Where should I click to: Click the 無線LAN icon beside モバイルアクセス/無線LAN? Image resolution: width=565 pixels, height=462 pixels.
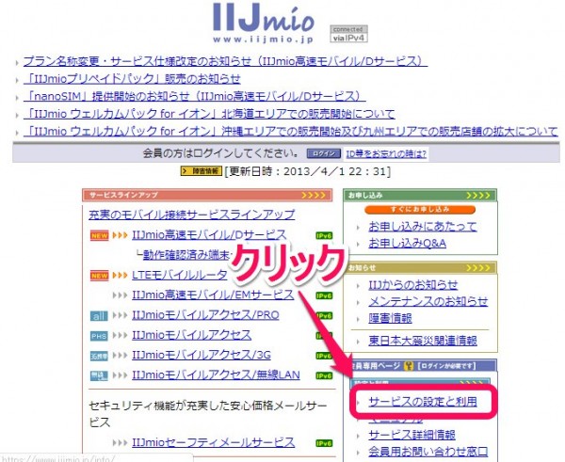point(99,376)
